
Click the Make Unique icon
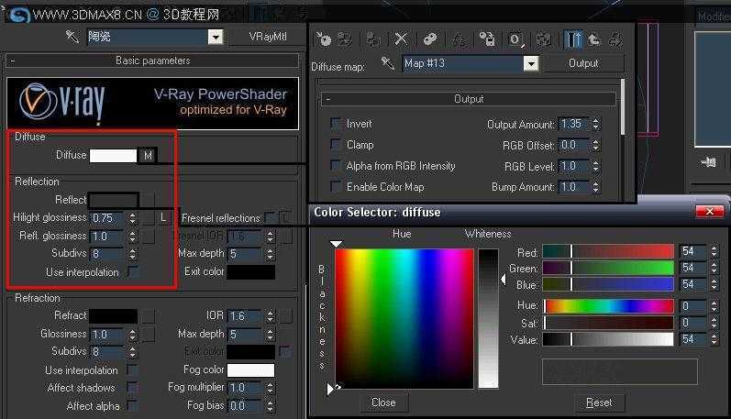459,39
